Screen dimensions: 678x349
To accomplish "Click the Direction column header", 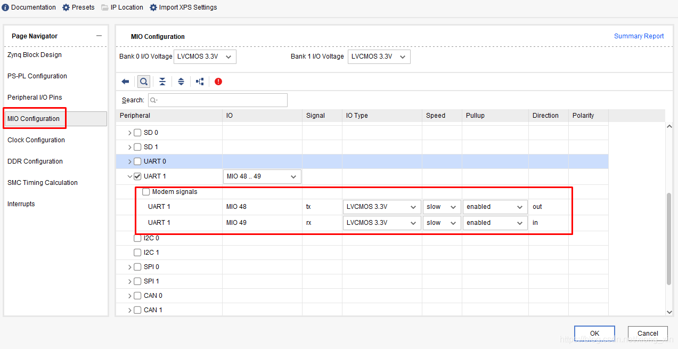I will click(x=548, y=116).
